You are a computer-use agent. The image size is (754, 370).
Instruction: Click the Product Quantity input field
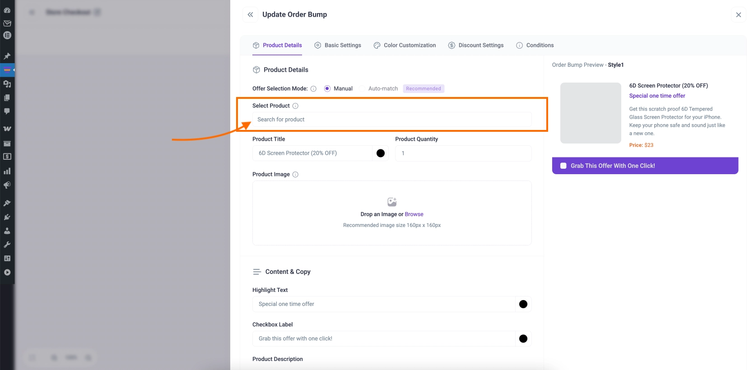pyautogui.click(x=463, y=153)
